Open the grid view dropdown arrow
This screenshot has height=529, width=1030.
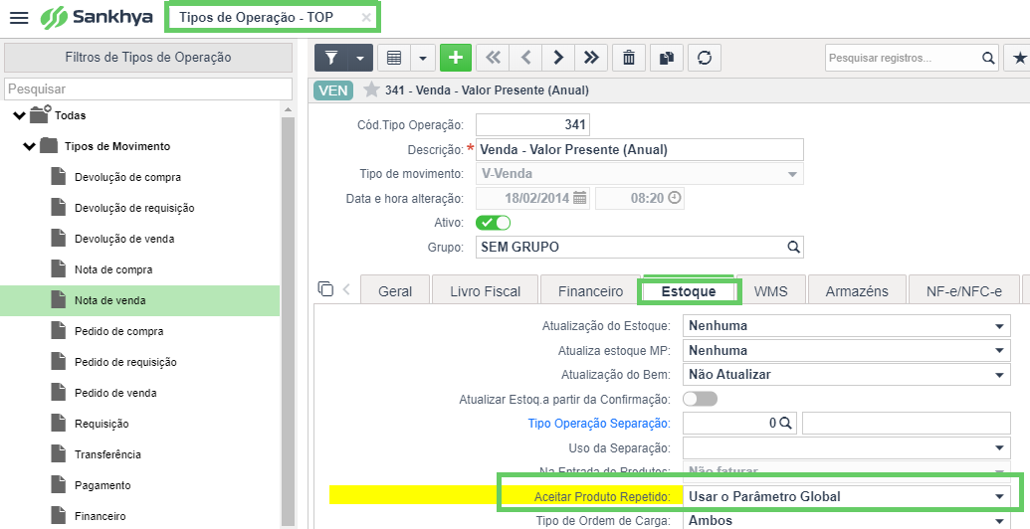pyautogui.click(x=423, y=58)
